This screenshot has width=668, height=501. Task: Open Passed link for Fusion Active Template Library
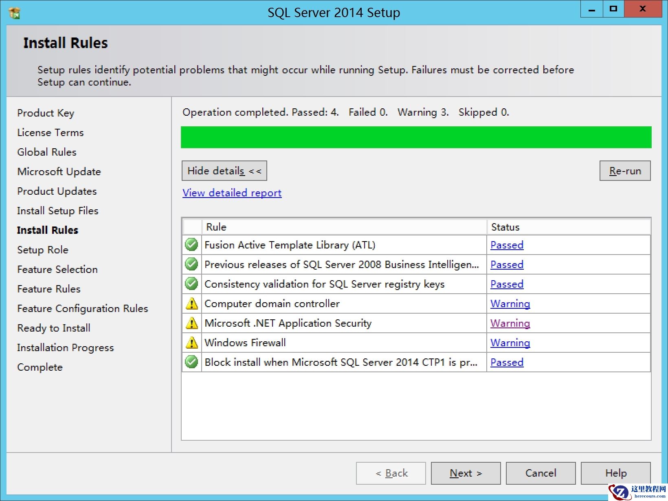[x=506, y=245]
